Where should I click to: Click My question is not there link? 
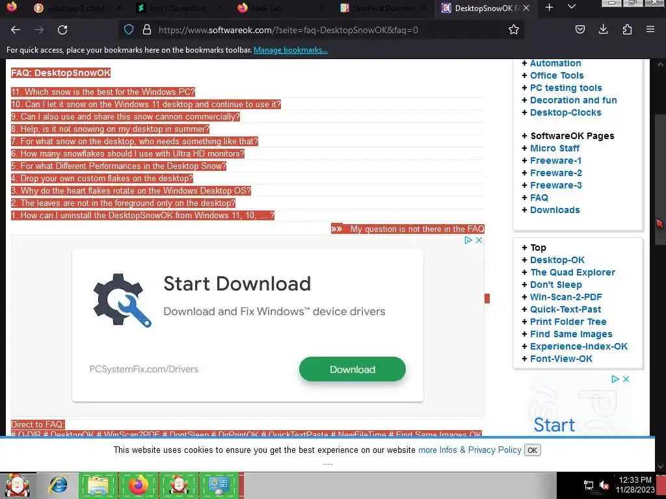417,229
